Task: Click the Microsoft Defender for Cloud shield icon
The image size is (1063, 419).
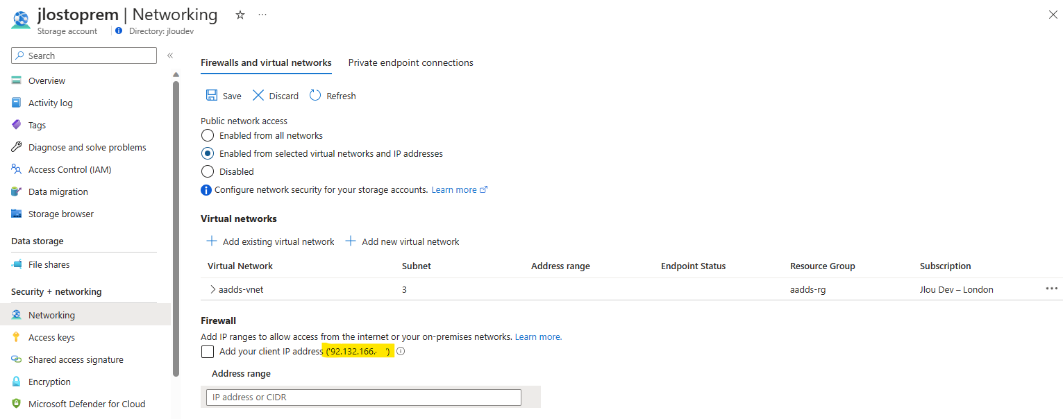Action: (17, 404)
